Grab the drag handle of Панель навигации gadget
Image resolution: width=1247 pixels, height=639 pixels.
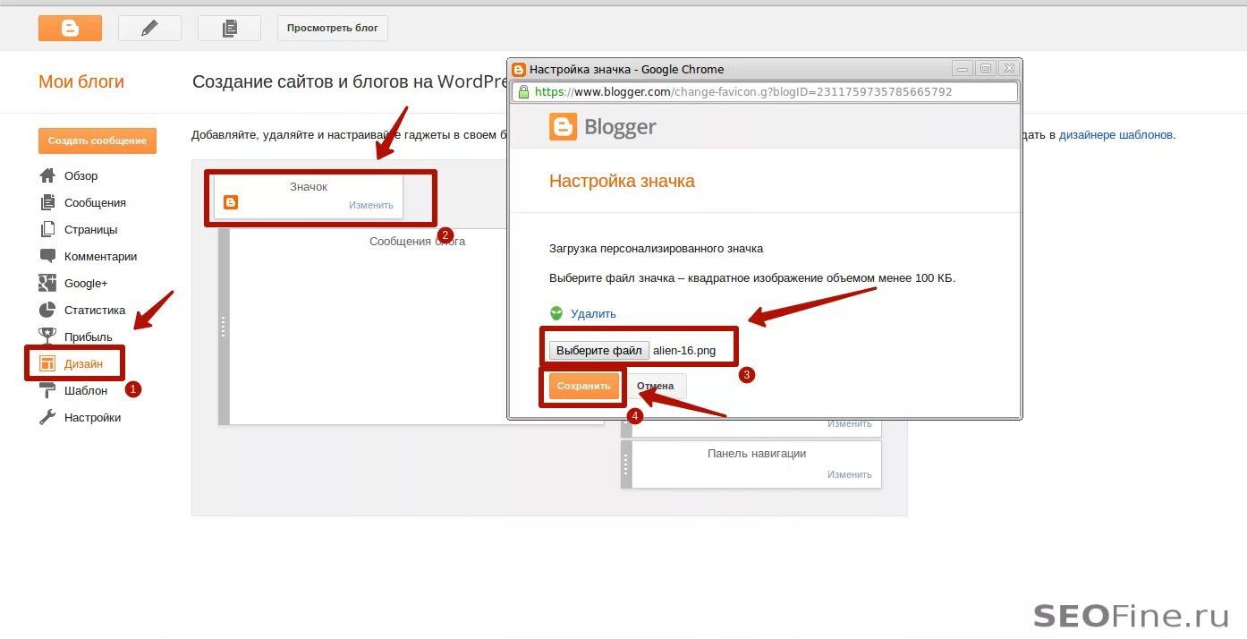[x=626, y=464]
